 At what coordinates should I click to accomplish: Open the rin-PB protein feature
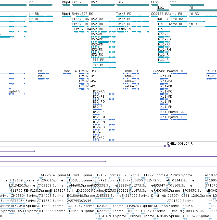click(x=44, y=74)
